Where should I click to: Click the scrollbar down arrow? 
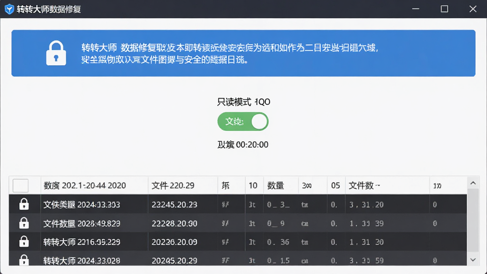click(473, 260)
